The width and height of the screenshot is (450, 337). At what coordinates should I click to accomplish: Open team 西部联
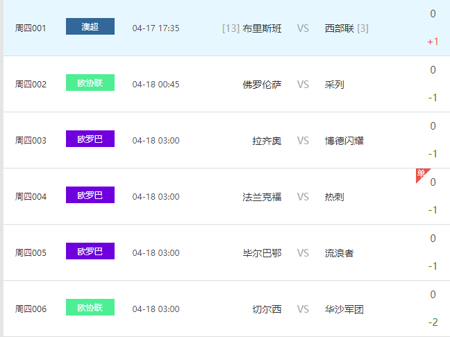[339, 28]
